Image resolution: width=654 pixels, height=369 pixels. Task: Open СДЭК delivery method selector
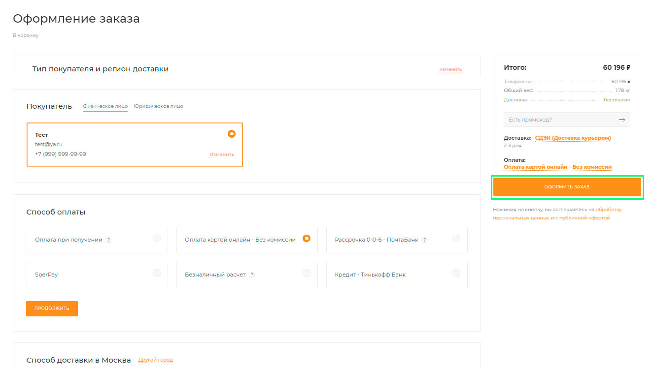[x=573, y=138]
